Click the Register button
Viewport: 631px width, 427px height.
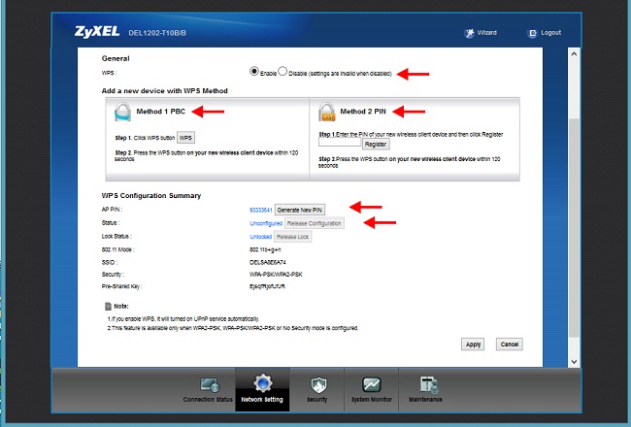pos(376,144)
